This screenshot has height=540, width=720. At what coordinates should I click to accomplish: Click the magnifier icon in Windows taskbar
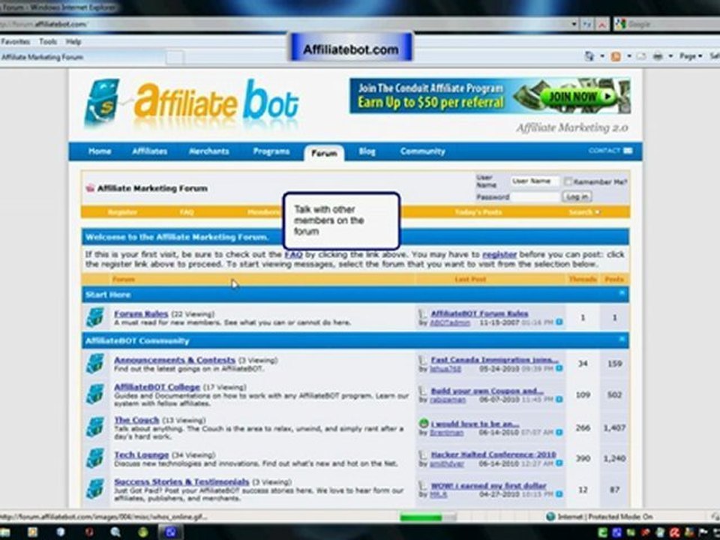point(115,532)
